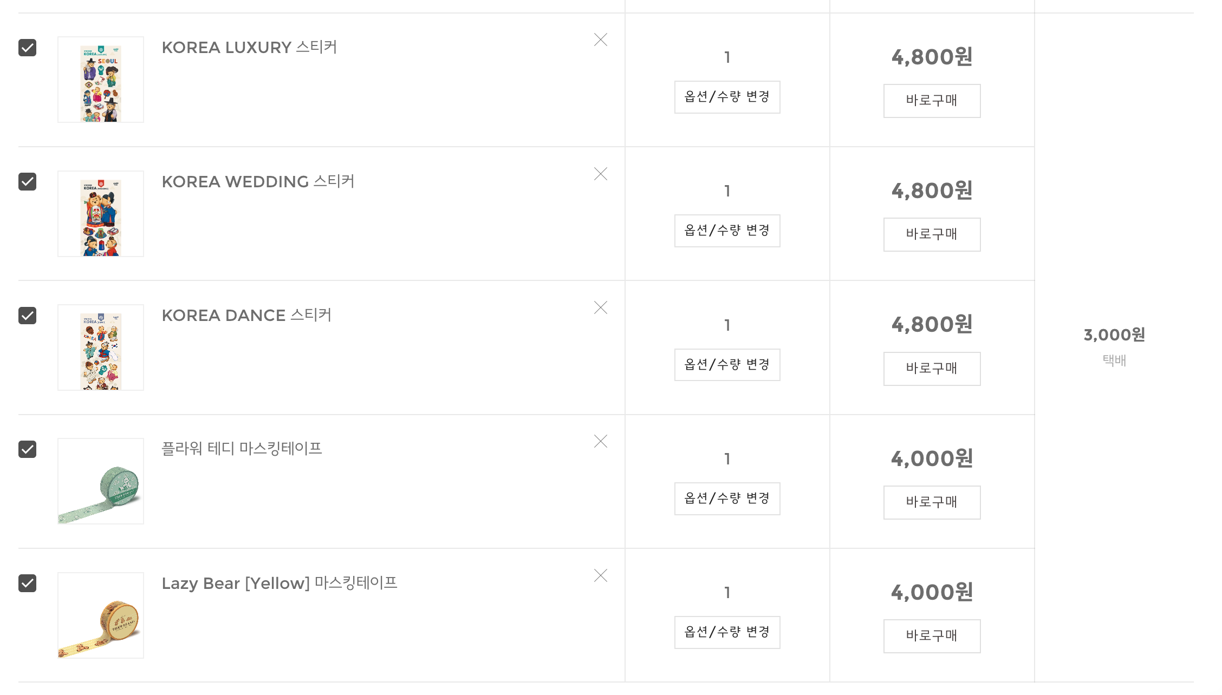The height and width of the screenshot is (695, 1222).
Task: Deselect the Lazy Bear Yellow checkbox
Action: point(27,583)
